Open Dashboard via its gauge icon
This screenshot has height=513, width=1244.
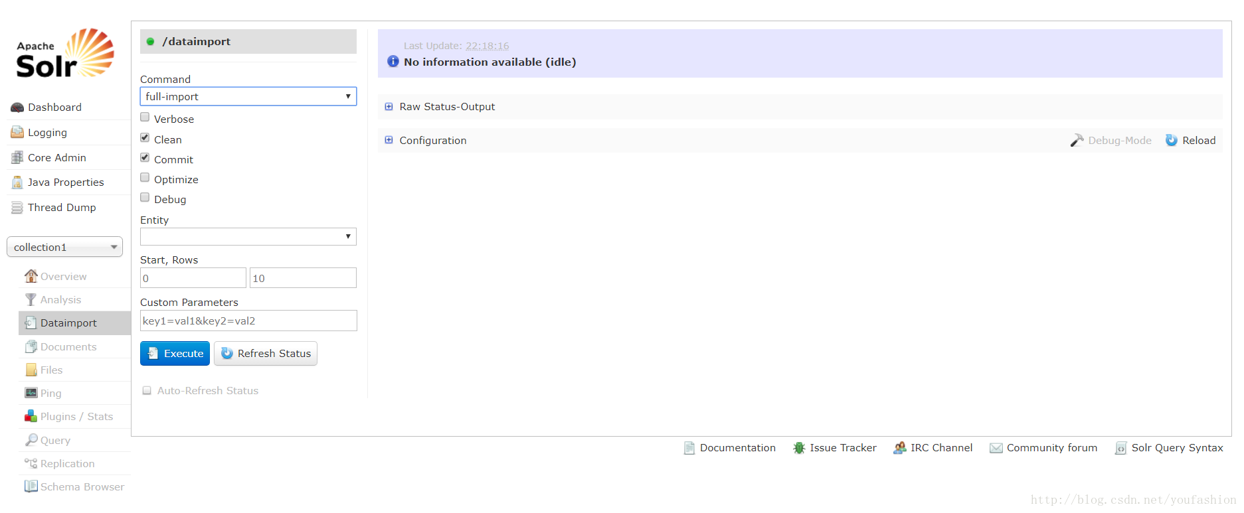point(17,108)
